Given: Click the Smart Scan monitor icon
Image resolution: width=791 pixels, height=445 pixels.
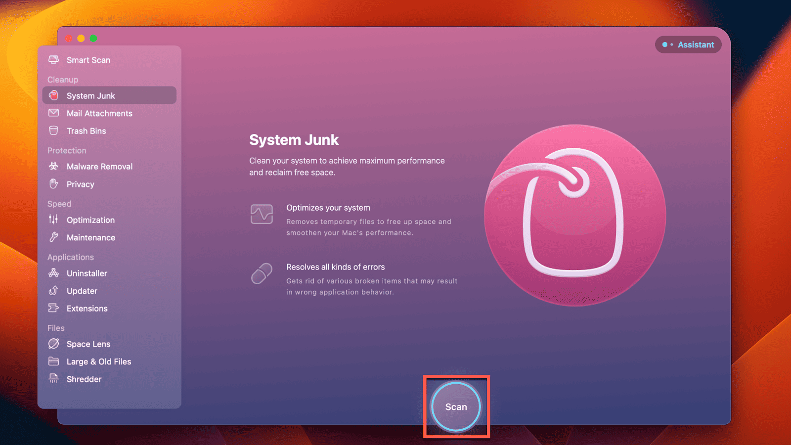Looking at the screenshot, I should 53,60.
